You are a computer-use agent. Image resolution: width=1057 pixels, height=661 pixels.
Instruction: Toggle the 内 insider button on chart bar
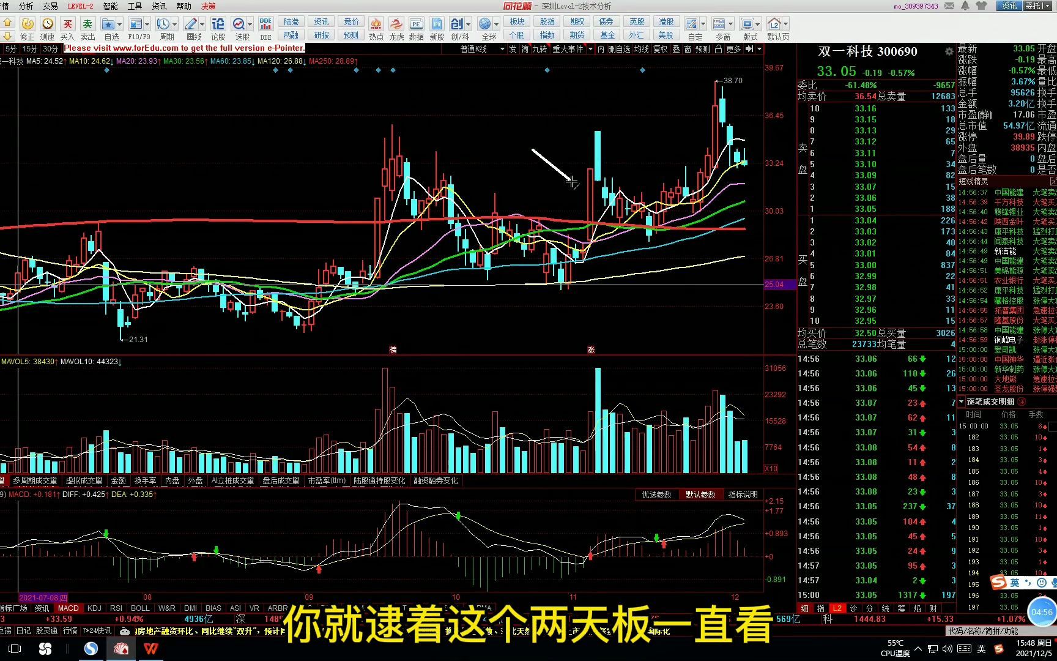(601, 49)
